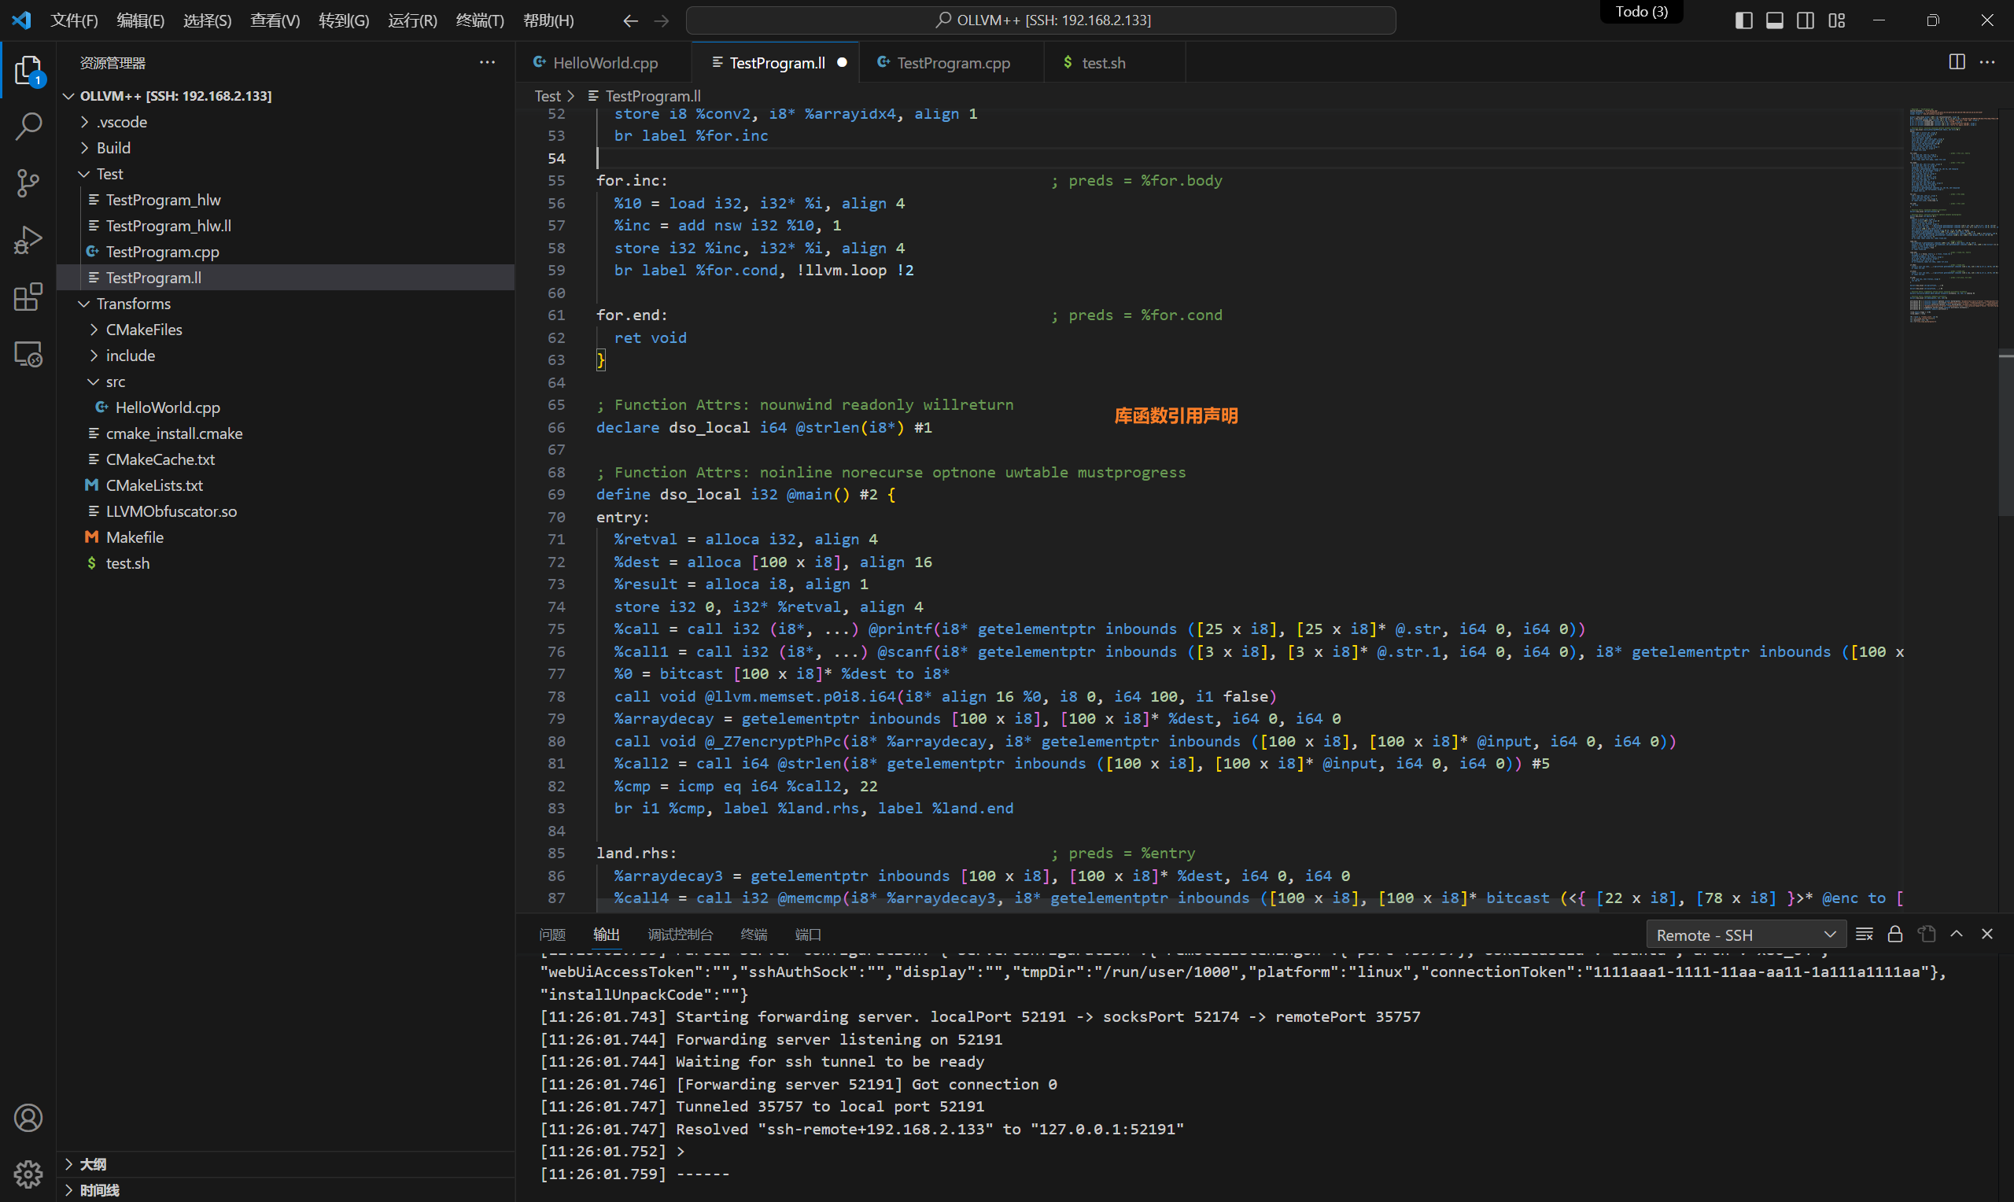2014x1202 pixels.
Task: Switch to the 端口 panel tab
Action: pos(808,934)
